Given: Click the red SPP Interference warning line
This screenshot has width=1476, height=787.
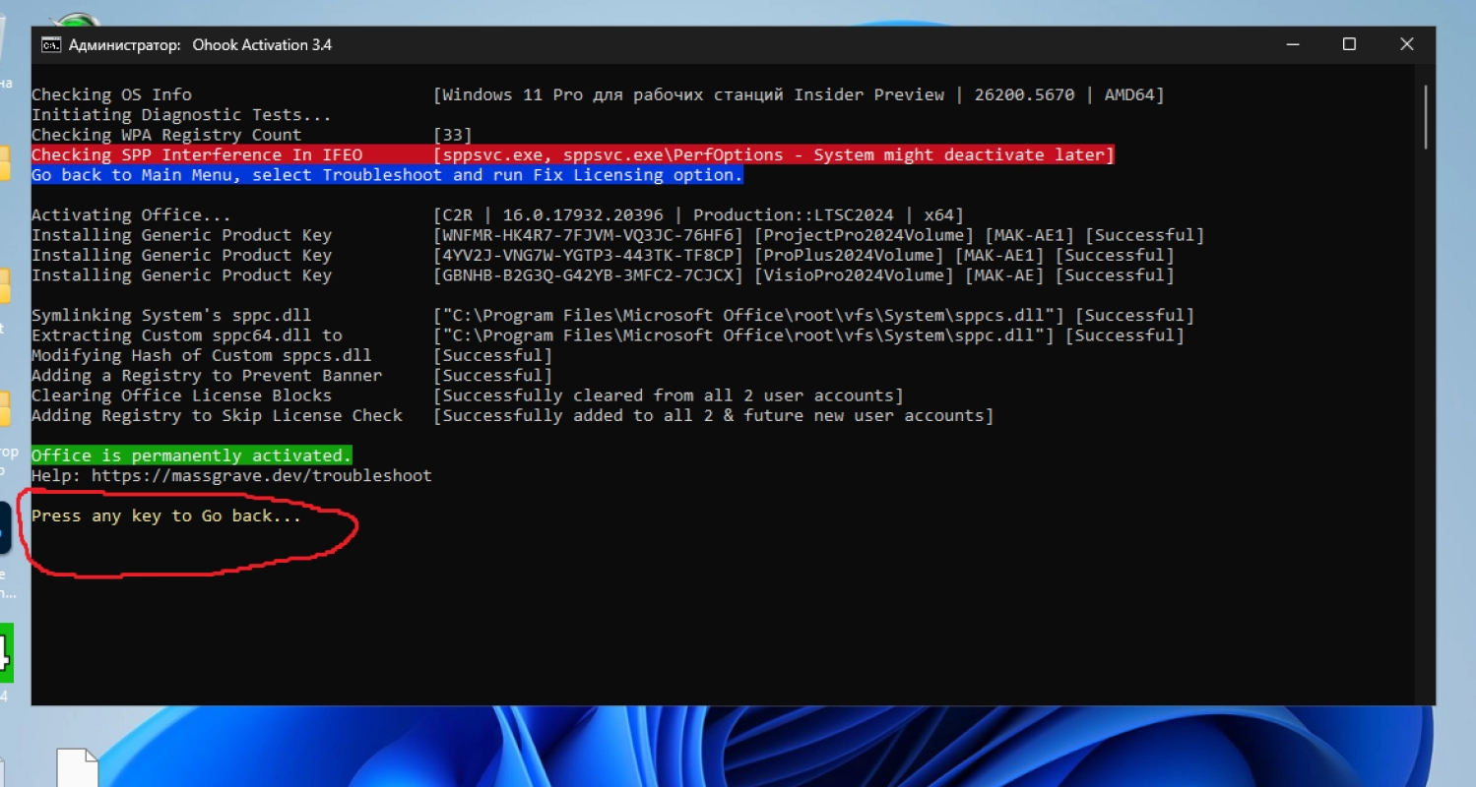Looking at the screenshot, I should tap(571, 154).
